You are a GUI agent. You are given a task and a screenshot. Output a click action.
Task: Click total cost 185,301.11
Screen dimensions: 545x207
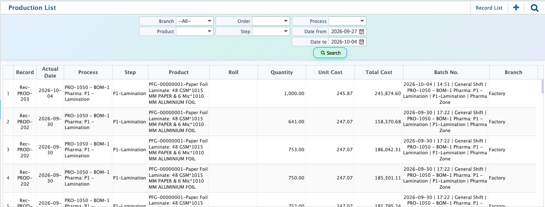coord(388,178)
